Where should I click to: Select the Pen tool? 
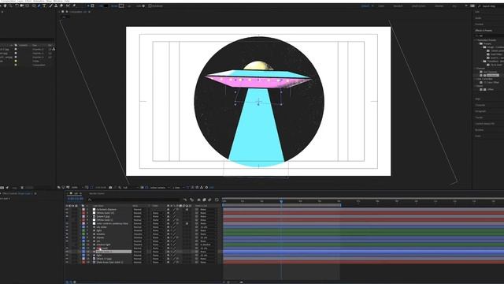[39, 6]
